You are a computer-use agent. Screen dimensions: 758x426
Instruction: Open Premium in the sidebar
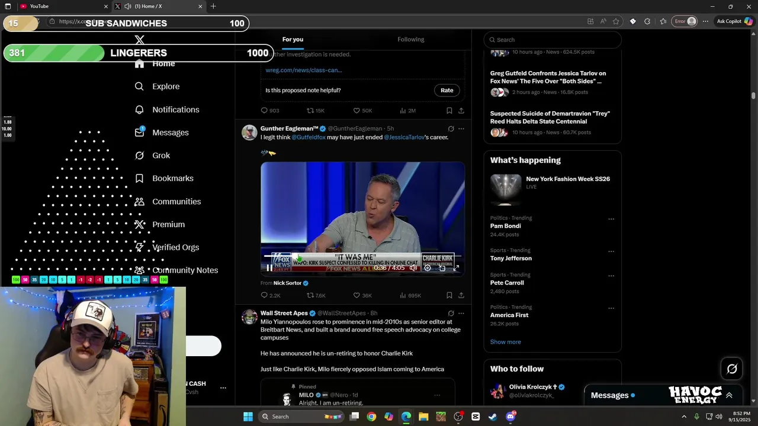[160, 224]
